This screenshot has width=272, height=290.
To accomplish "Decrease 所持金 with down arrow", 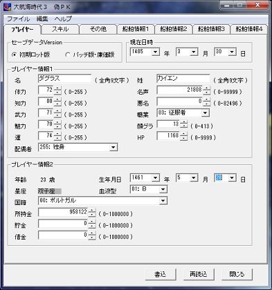I will tap(92, 215).
